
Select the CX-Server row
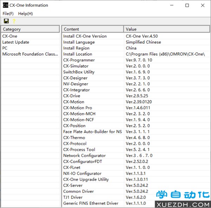pos(136,185)
